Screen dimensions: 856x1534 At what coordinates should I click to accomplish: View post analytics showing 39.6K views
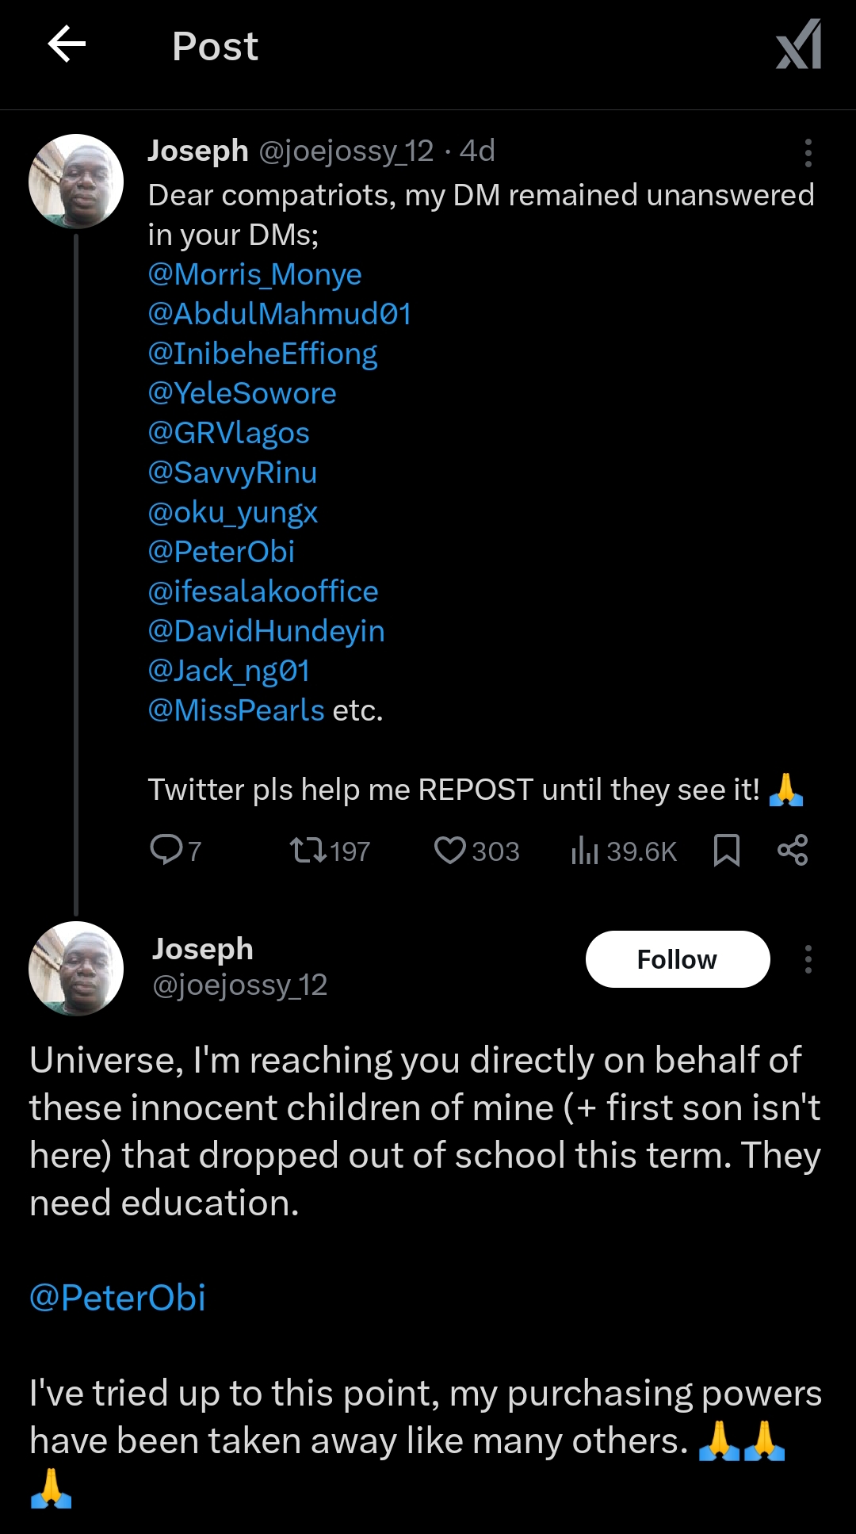coord(623,851)
